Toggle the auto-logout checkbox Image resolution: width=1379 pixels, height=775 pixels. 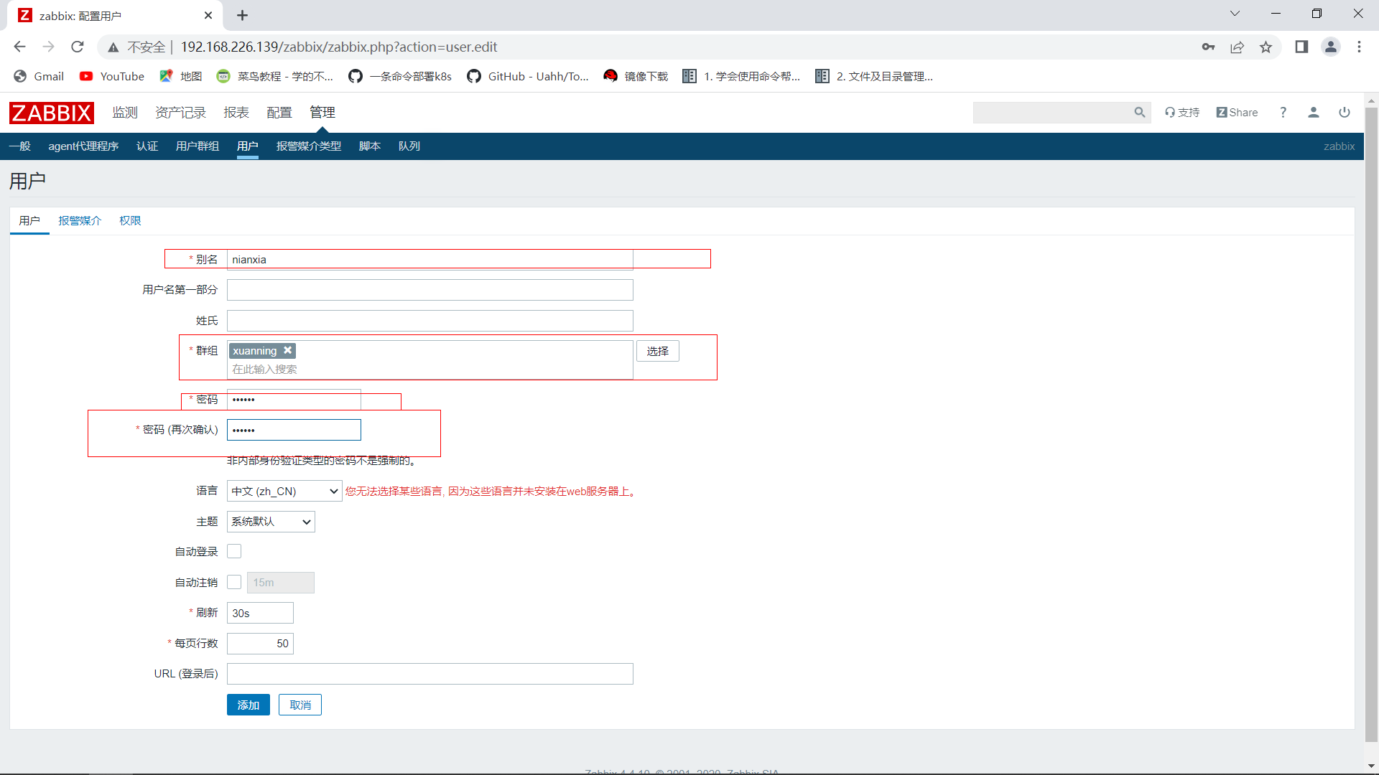click(x=234, y=582)
